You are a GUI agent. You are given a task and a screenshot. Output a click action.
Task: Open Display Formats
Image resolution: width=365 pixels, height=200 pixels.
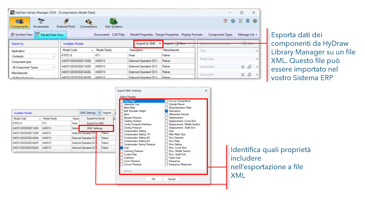coord(192,35)
